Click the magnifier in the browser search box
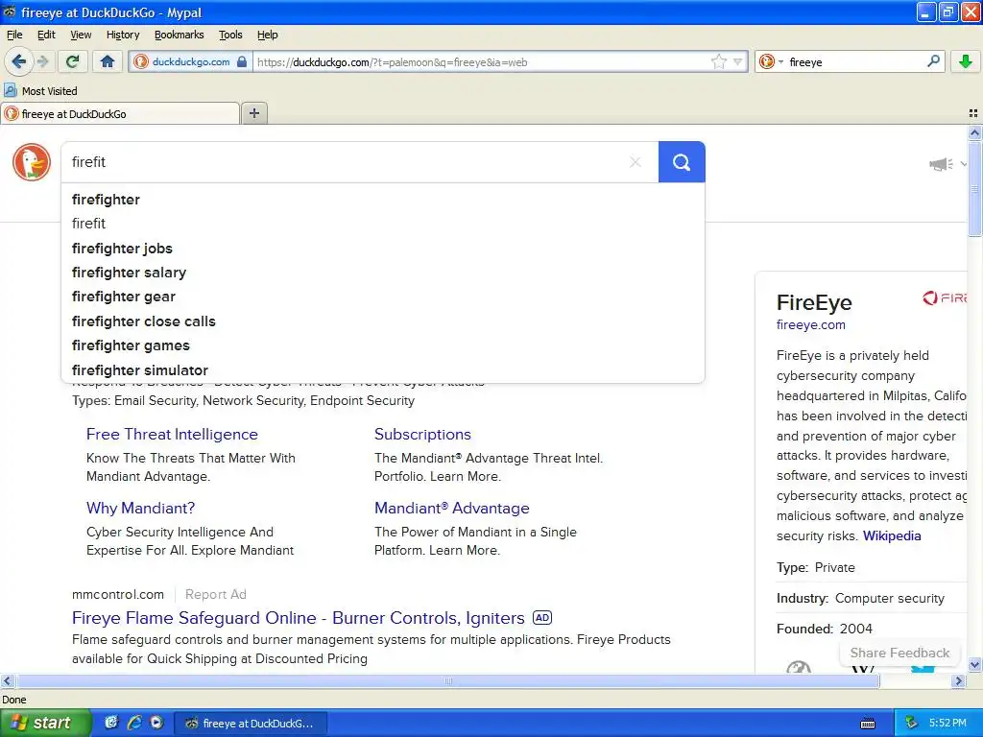 pos(933,61)
